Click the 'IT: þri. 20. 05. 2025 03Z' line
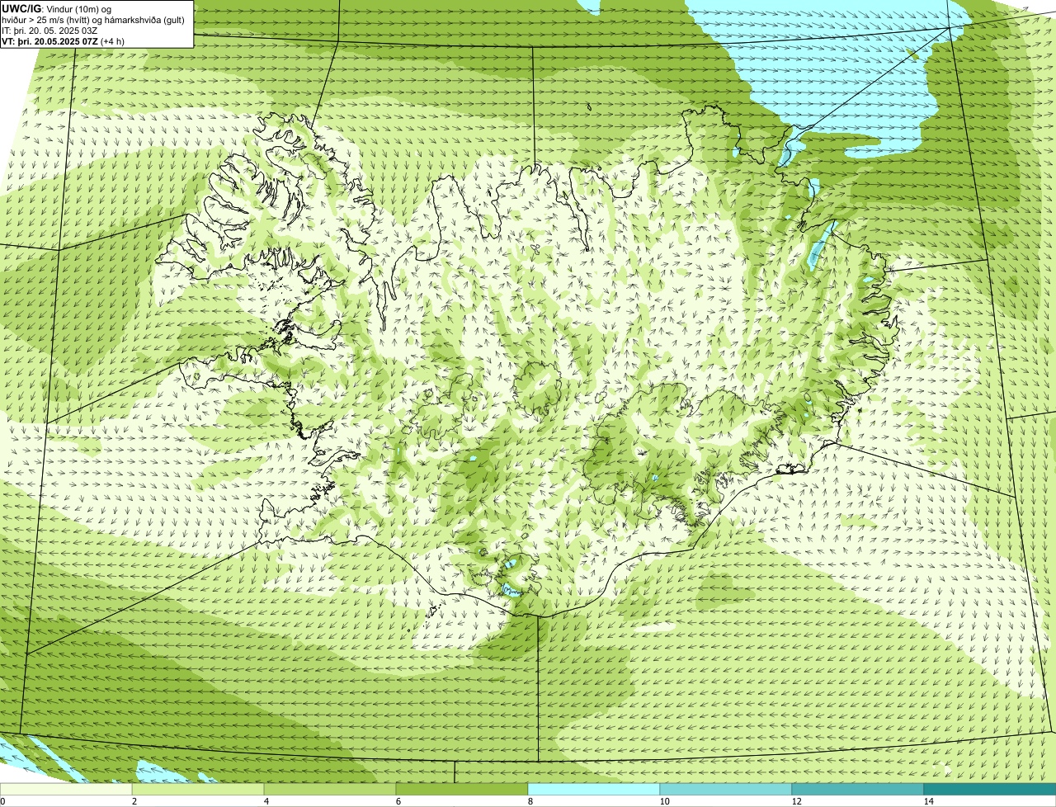The height and width of the screenshot is (807, 1056). (49, 30)
